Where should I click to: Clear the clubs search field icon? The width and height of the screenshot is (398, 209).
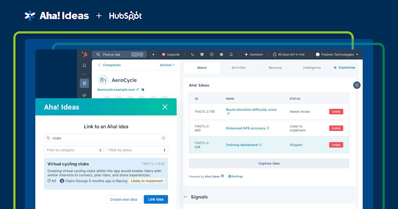tap(163, 138)
